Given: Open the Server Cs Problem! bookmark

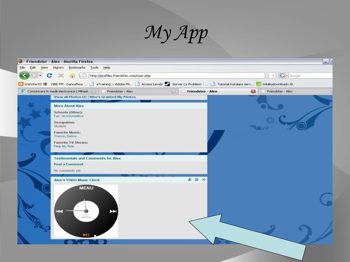Looking at the screenshot, I should 186,84.
